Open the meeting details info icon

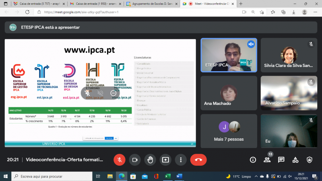[253, 160]
